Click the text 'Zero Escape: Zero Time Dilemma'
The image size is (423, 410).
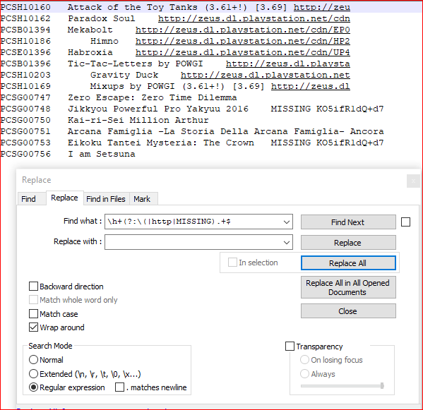click(153, 97)
